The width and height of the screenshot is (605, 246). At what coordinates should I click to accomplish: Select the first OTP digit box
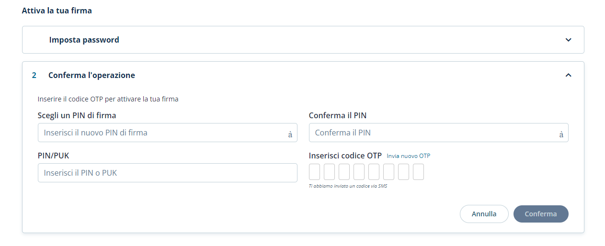pos(314,172)
